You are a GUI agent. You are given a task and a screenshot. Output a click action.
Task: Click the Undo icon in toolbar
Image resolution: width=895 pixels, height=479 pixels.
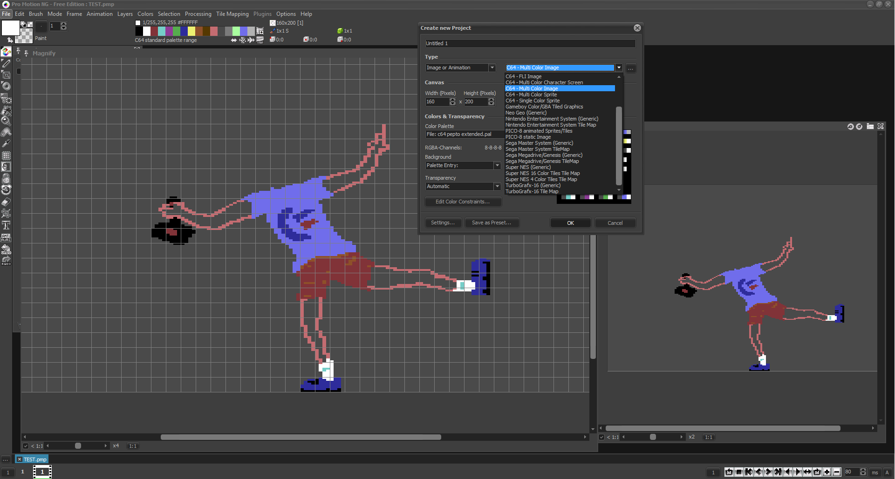pyautogui.click(x=6, y=250)
